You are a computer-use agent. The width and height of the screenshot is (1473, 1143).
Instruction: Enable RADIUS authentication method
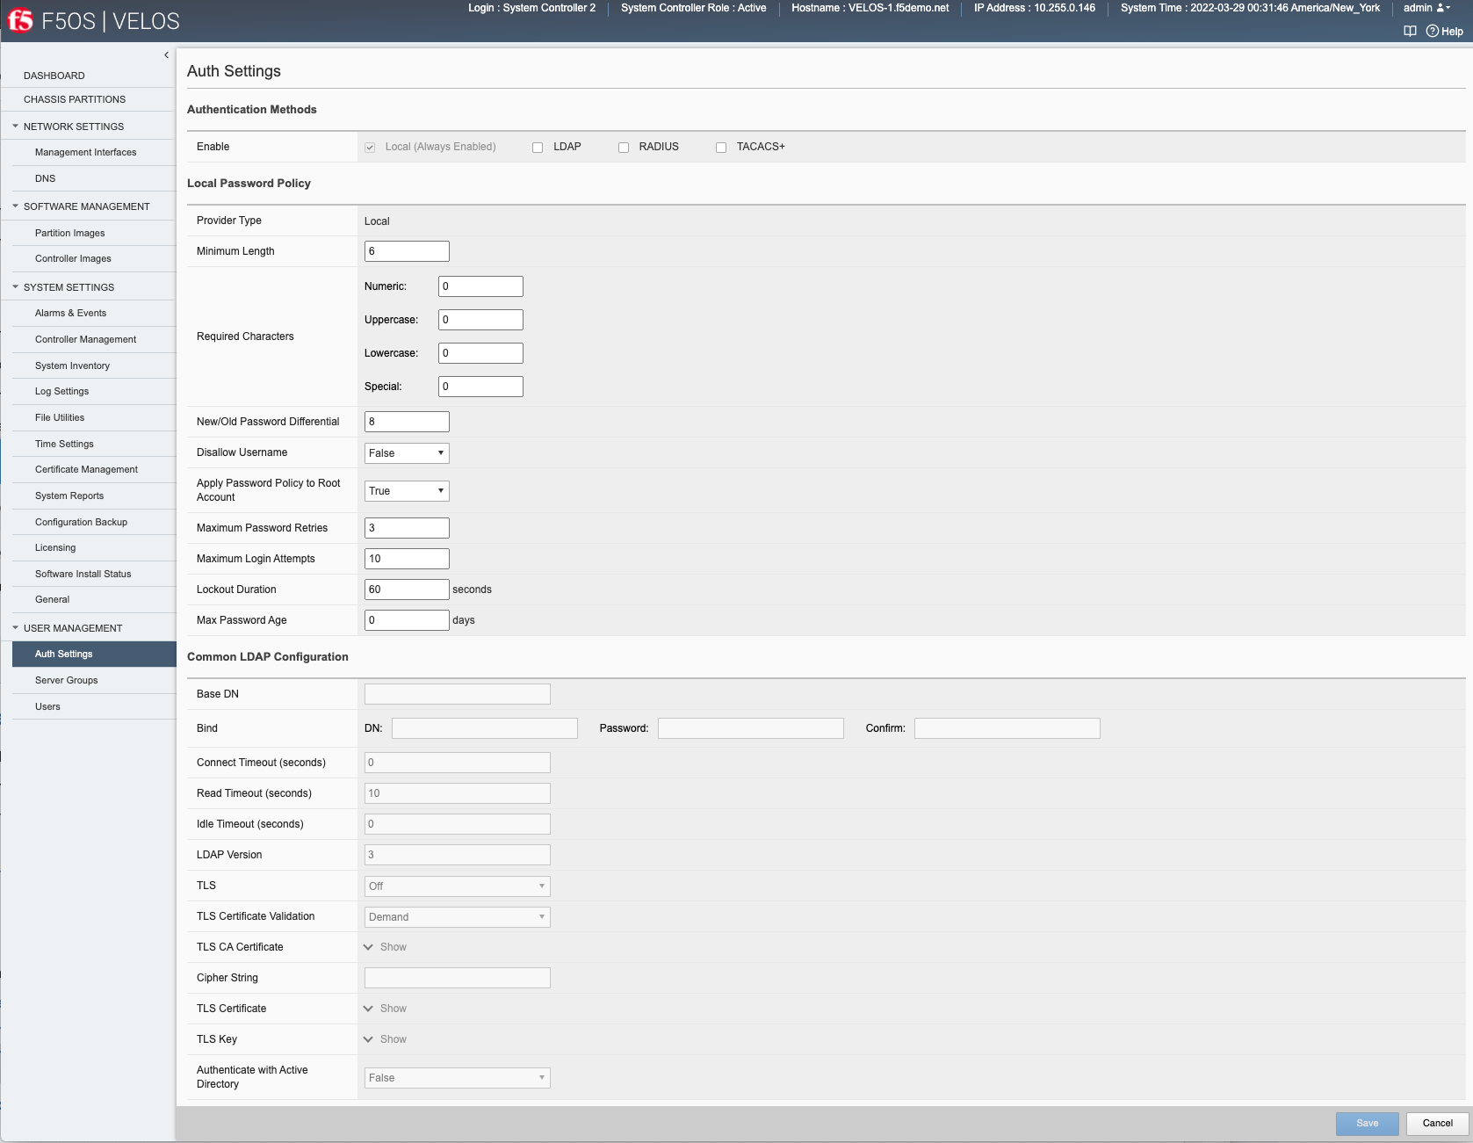point(623,147)
